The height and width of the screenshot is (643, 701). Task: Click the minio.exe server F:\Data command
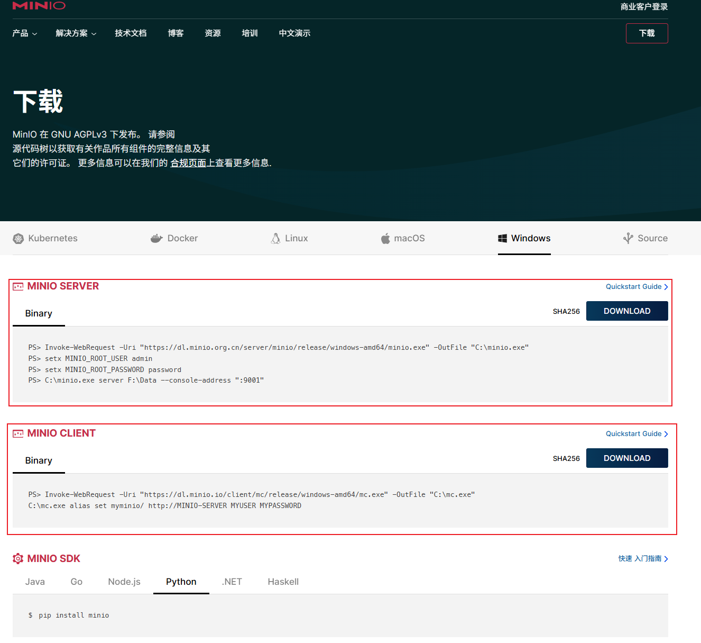146,381
